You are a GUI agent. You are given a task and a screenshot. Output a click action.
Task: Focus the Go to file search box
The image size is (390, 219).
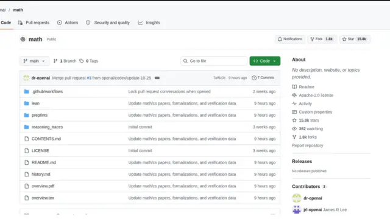point(214,61)
